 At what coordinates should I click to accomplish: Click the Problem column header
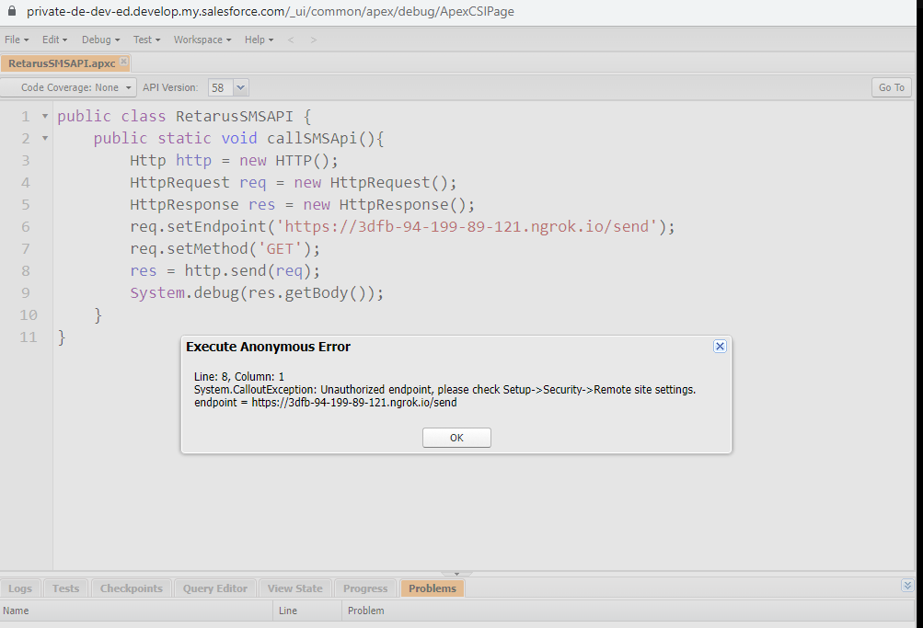point(366,611)
